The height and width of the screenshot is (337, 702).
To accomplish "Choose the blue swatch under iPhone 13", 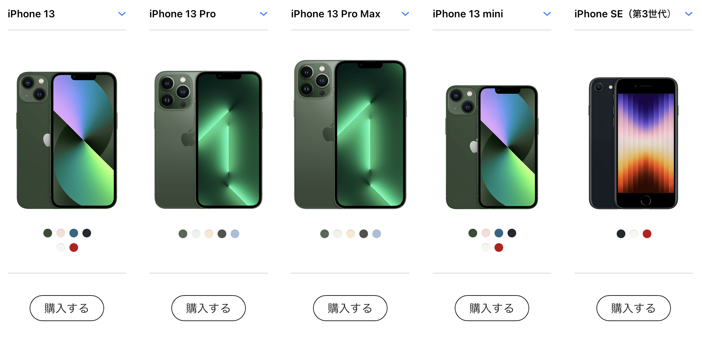I will 74,233.
